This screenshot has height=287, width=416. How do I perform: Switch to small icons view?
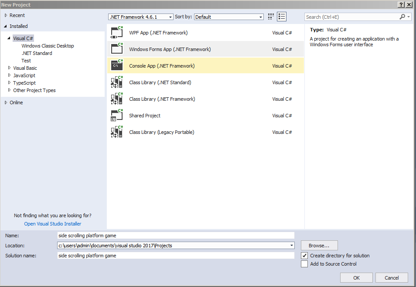point(271,17)
